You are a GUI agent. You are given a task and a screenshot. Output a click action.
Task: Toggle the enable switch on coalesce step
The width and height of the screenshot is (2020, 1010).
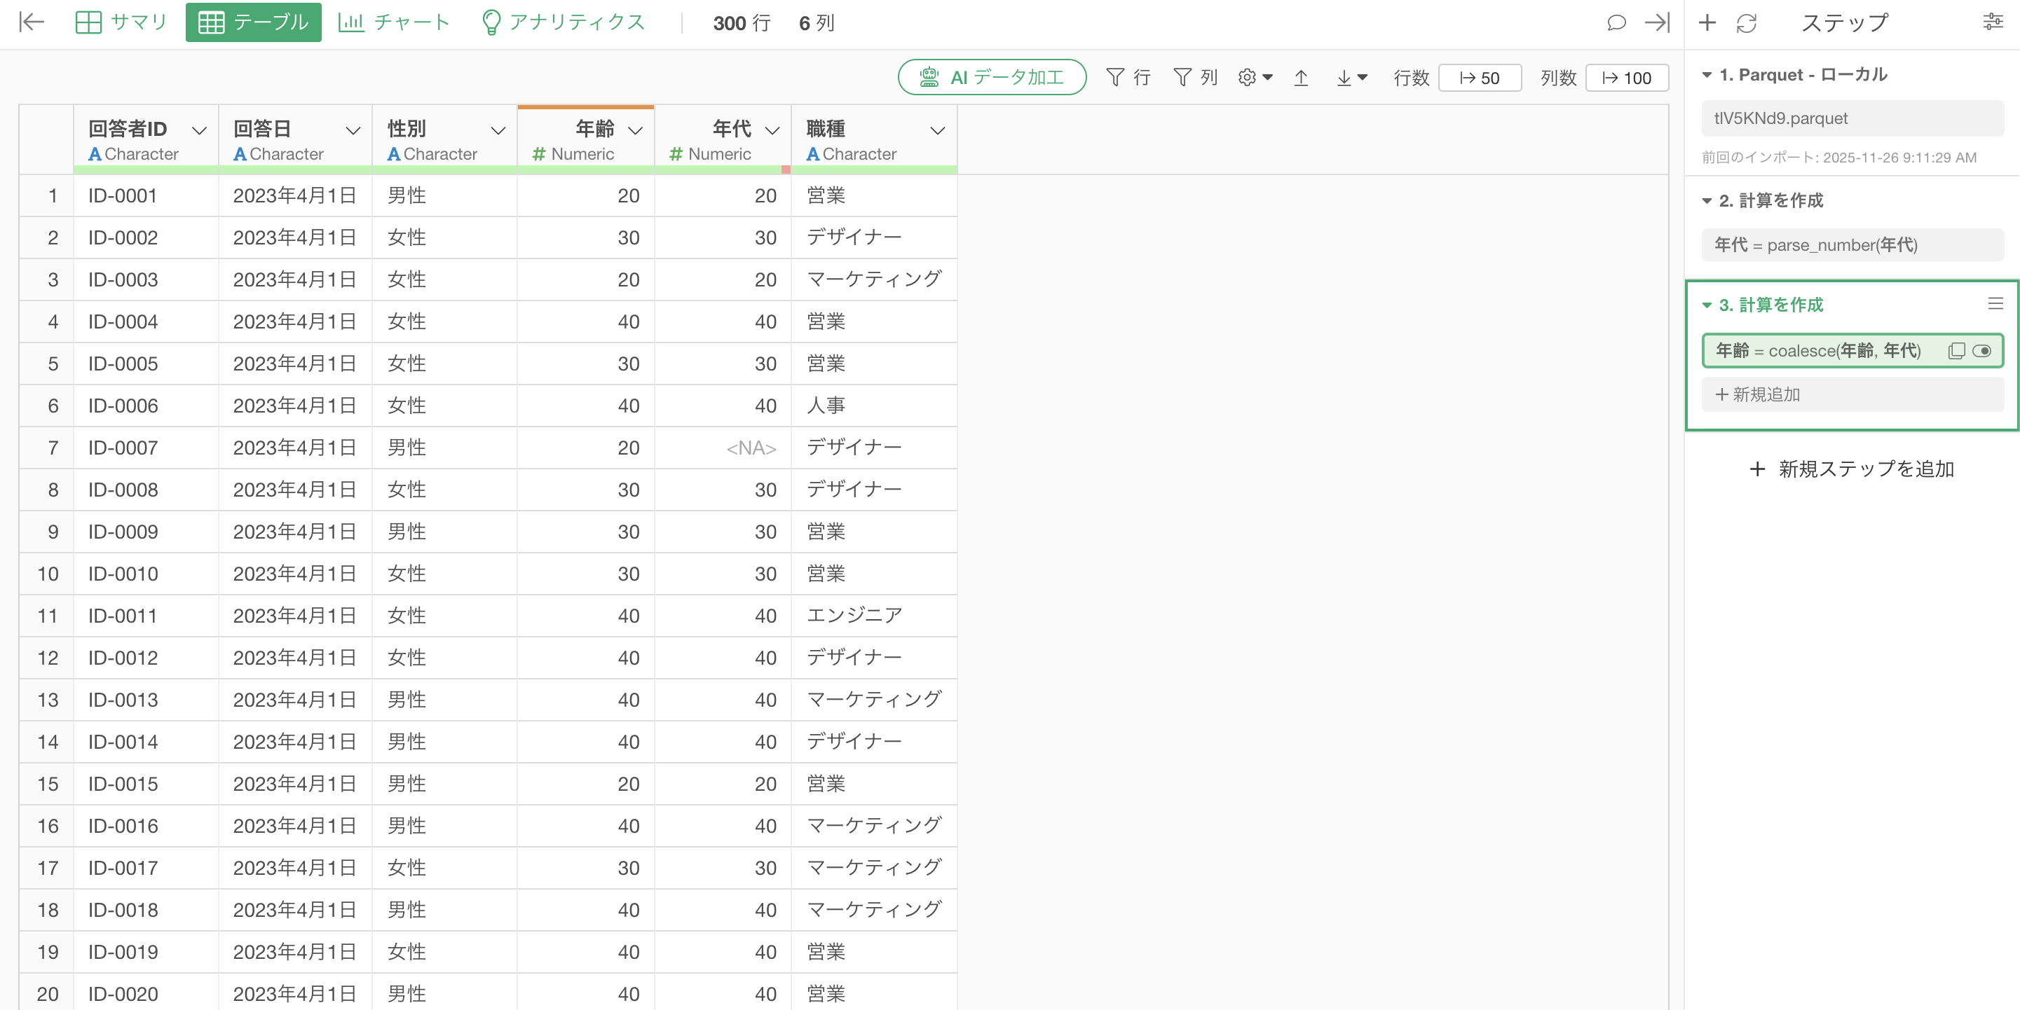click(x=1981, y=350)
